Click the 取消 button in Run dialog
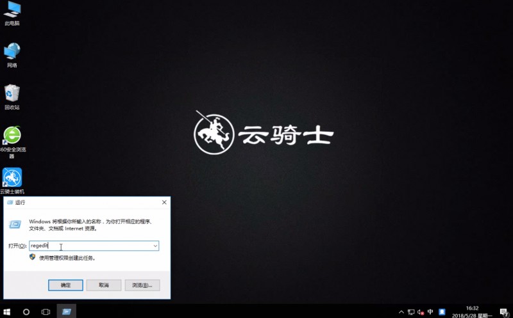Viewport: 513px width, 318px height. click(104, 285)
